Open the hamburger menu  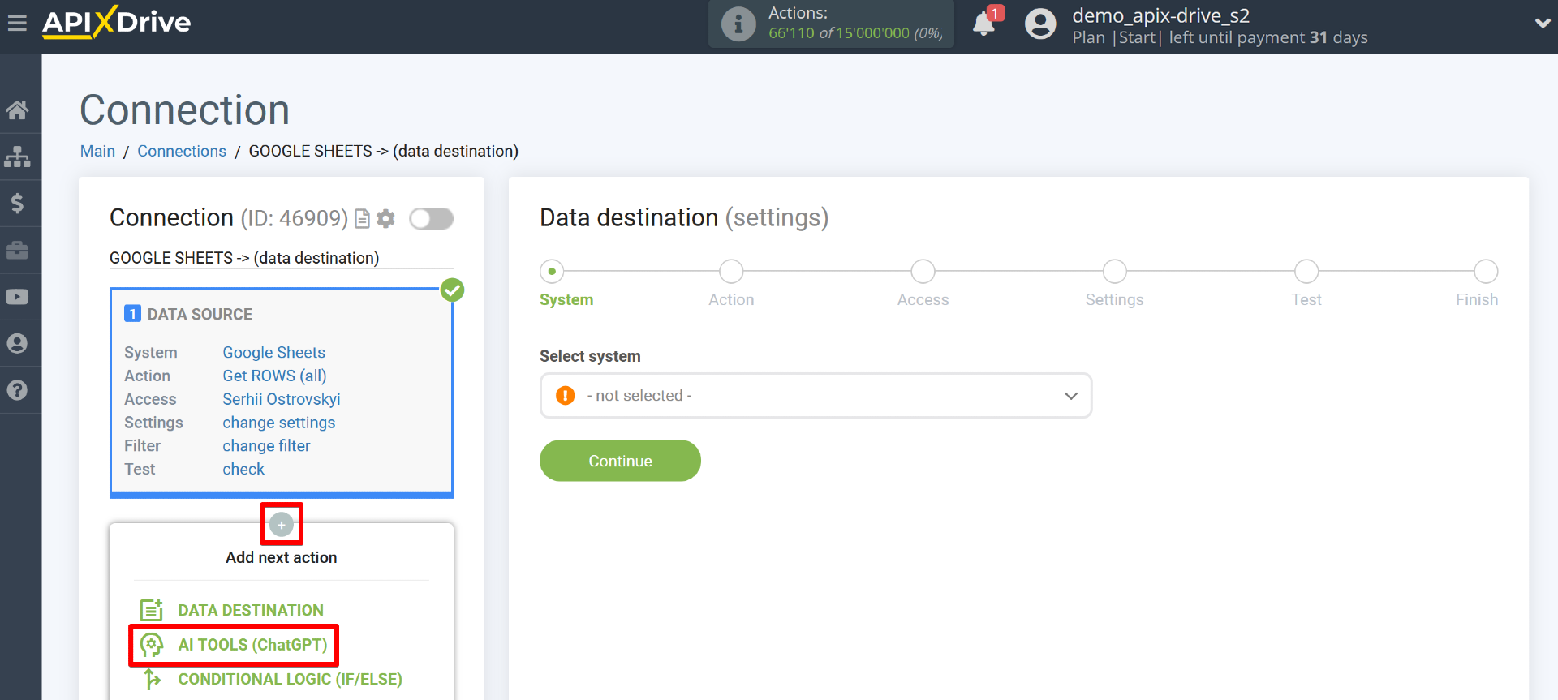pos(17,23)
